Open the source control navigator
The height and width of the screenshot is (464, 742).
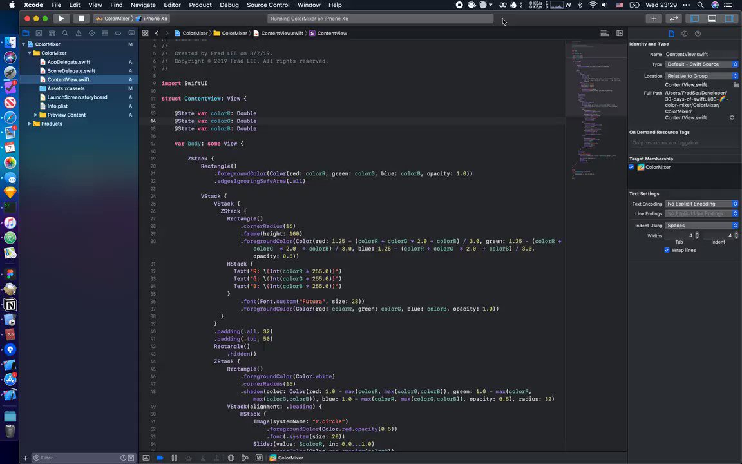pos(39,33)
